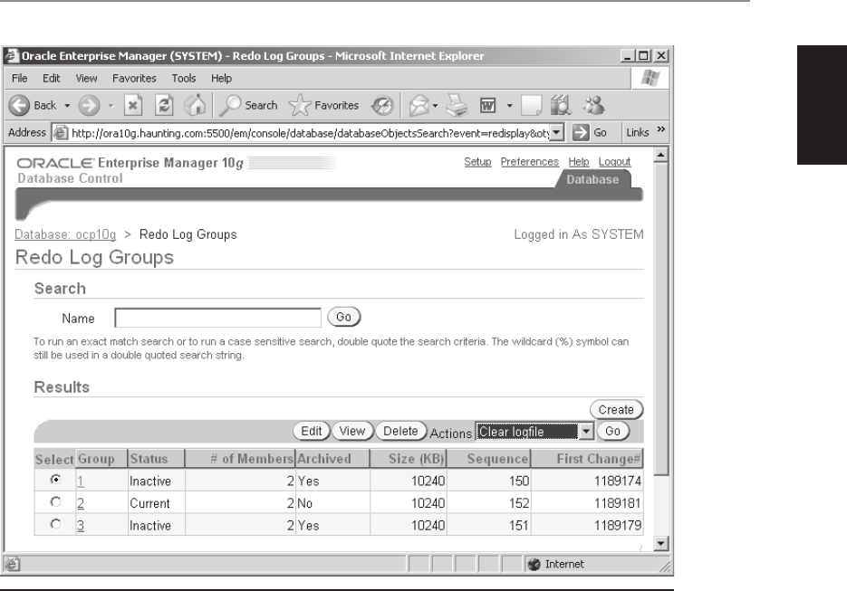This screenshot has height=591, width=847.
Task: Open the Favorites menu
Action: point(134,78)
